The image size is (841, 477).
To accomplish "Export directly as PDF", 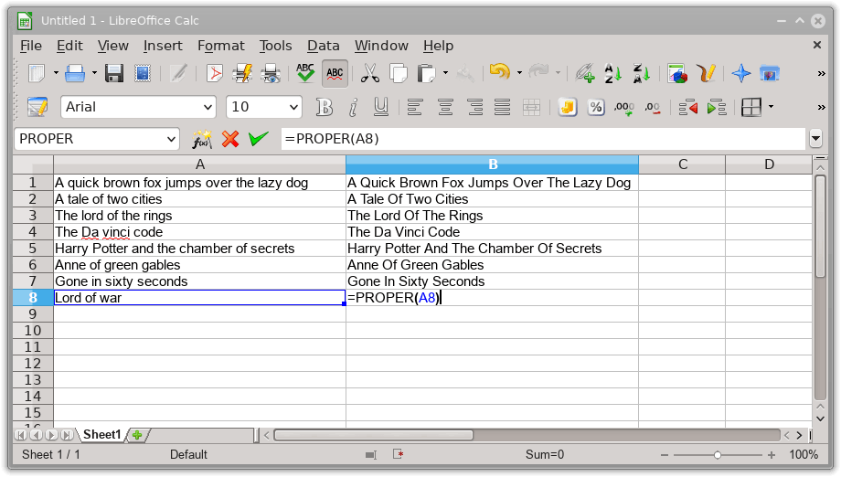I will click(215, 73).
